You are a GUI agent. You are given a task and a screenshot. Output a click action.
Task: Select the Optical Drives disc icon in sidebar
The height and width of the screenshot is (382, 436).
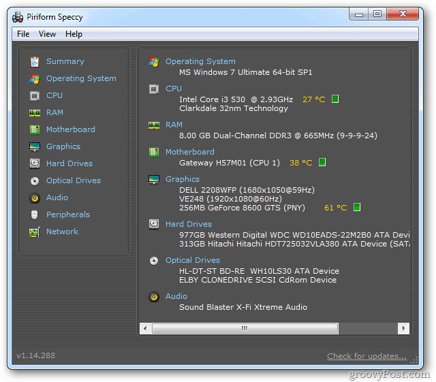(x=34, y=180)
